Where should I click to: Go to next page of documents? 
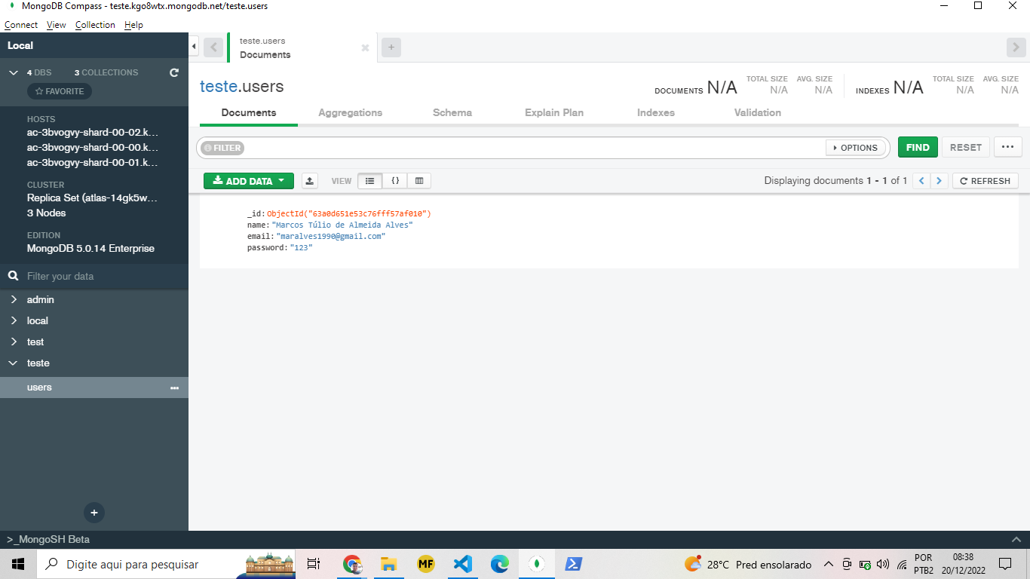[x=939, y=181]
